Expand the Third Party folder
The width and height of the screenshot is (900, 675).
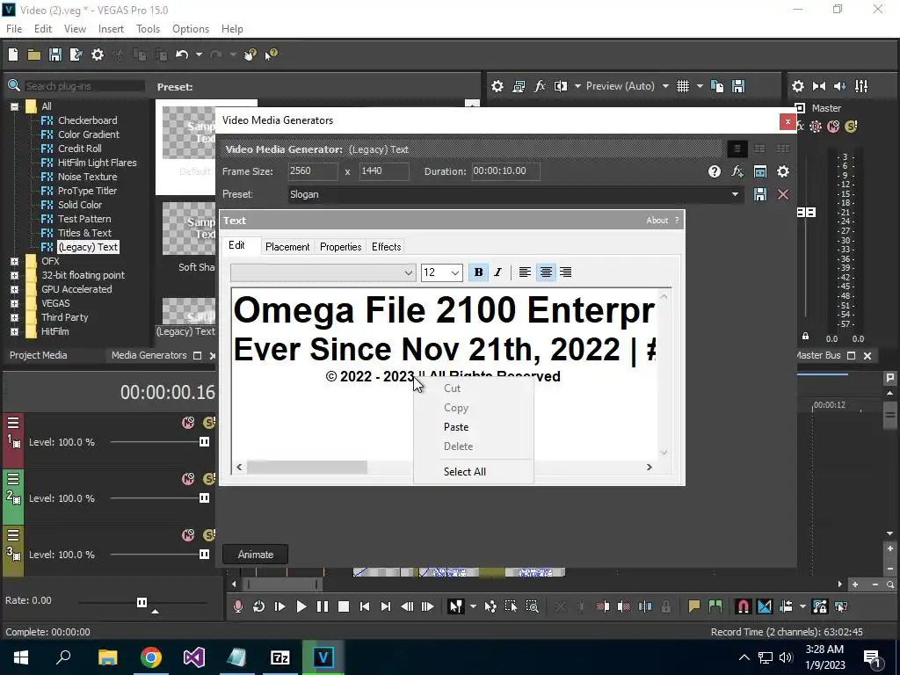[14, 317]
